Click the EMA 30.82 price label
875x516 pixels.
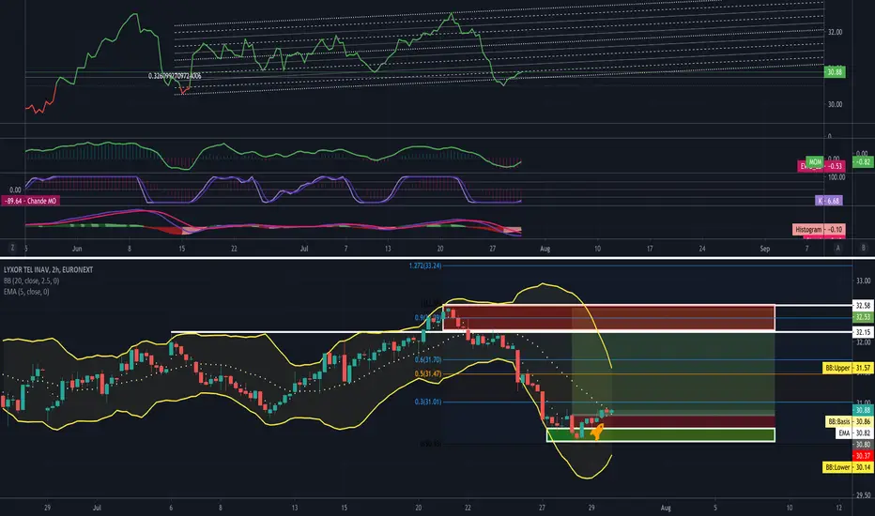pyautogui.click(x=854, y=433)
